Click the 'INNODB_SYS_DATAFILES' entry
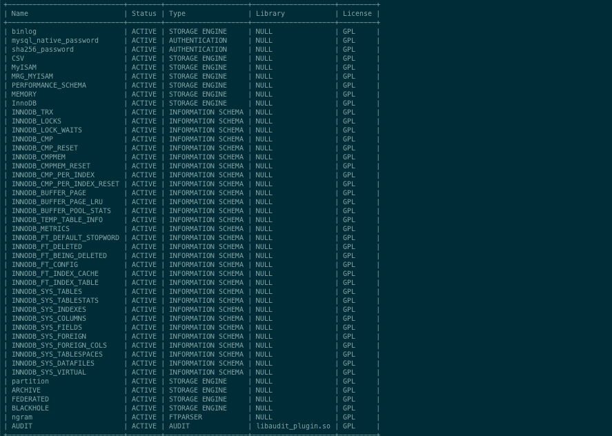The image size is (612, 436). tap(53, 364)
